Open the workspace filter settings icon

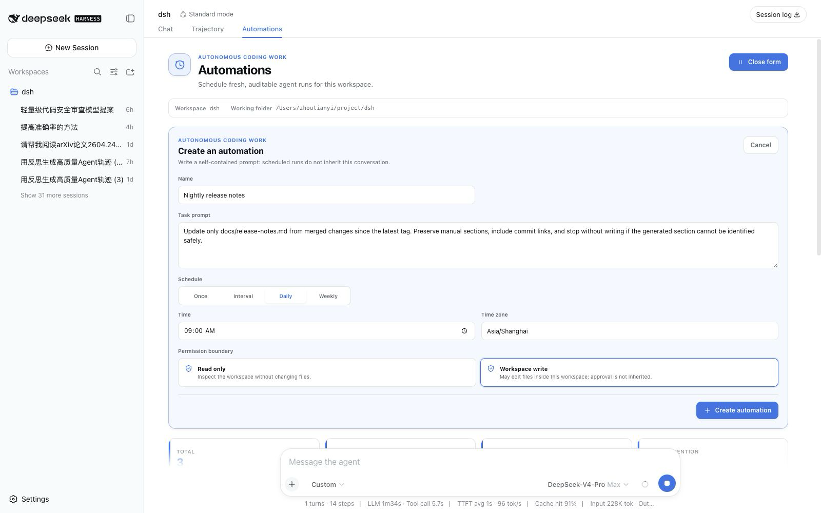click(114, 72)
